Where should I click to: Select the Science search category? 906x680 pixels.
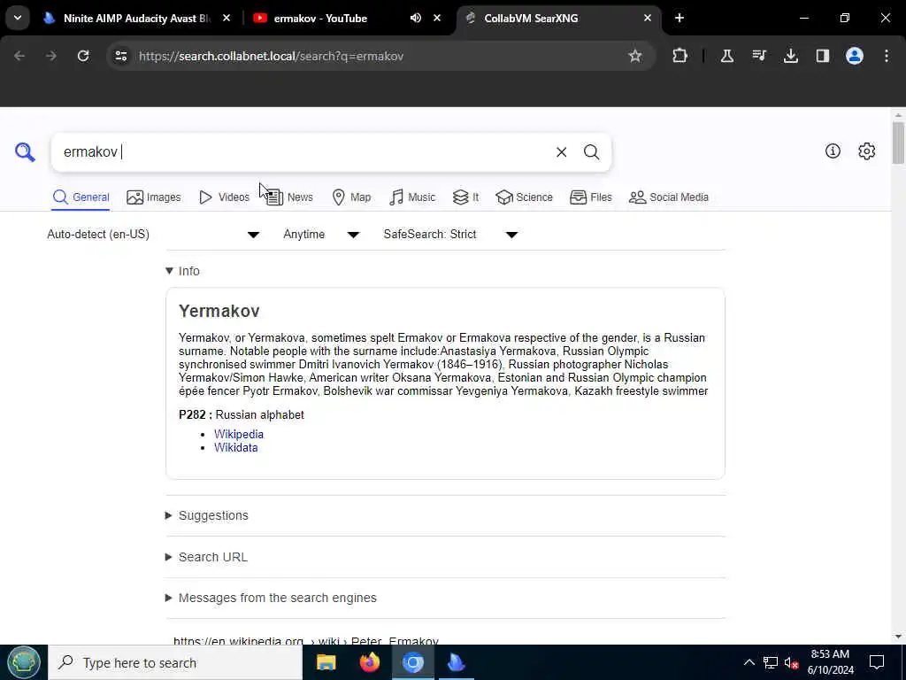click(x=524, y=197)
